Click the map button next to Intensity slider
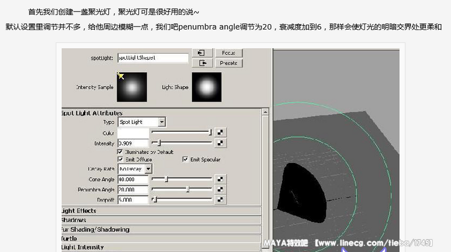 pyautogui.click(x=221, y=143)
